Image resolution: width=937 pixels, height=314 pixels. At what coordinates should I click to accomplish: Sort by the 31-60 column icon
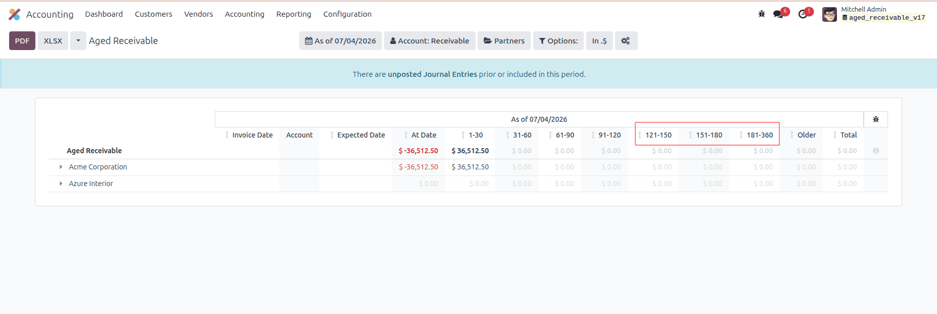point(507,135)
